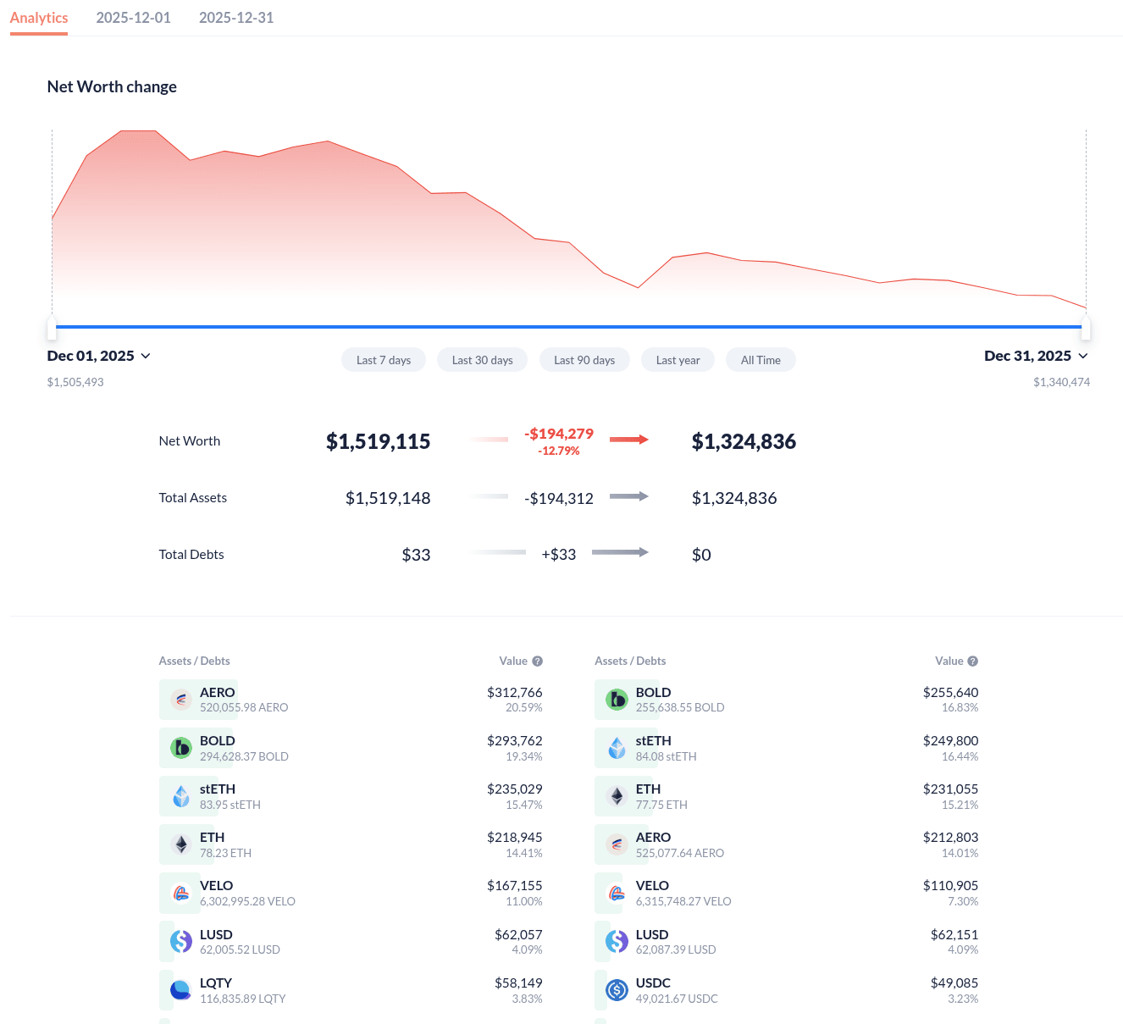
Task: Click the LQTY token icon
Action: [180, 988]
